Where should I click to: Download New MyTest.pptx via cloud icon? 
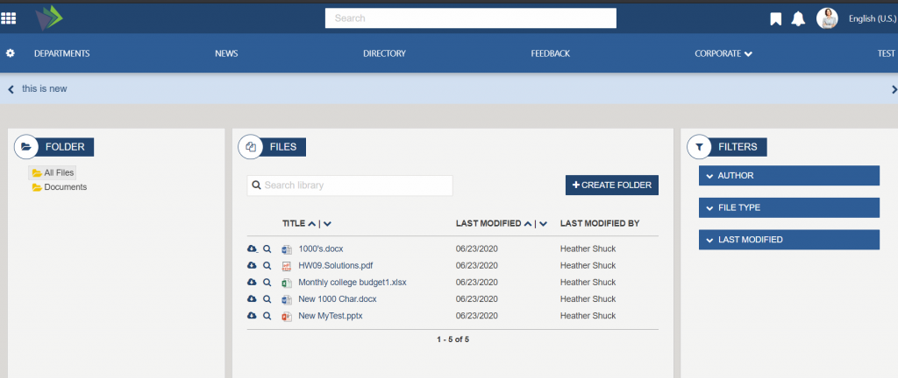coord(252,316)
